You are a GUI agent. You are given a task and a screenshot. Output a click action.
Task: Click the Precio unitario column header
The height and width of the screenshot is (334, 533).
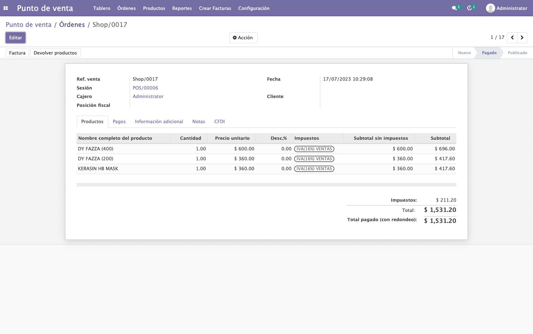point(232,138)
